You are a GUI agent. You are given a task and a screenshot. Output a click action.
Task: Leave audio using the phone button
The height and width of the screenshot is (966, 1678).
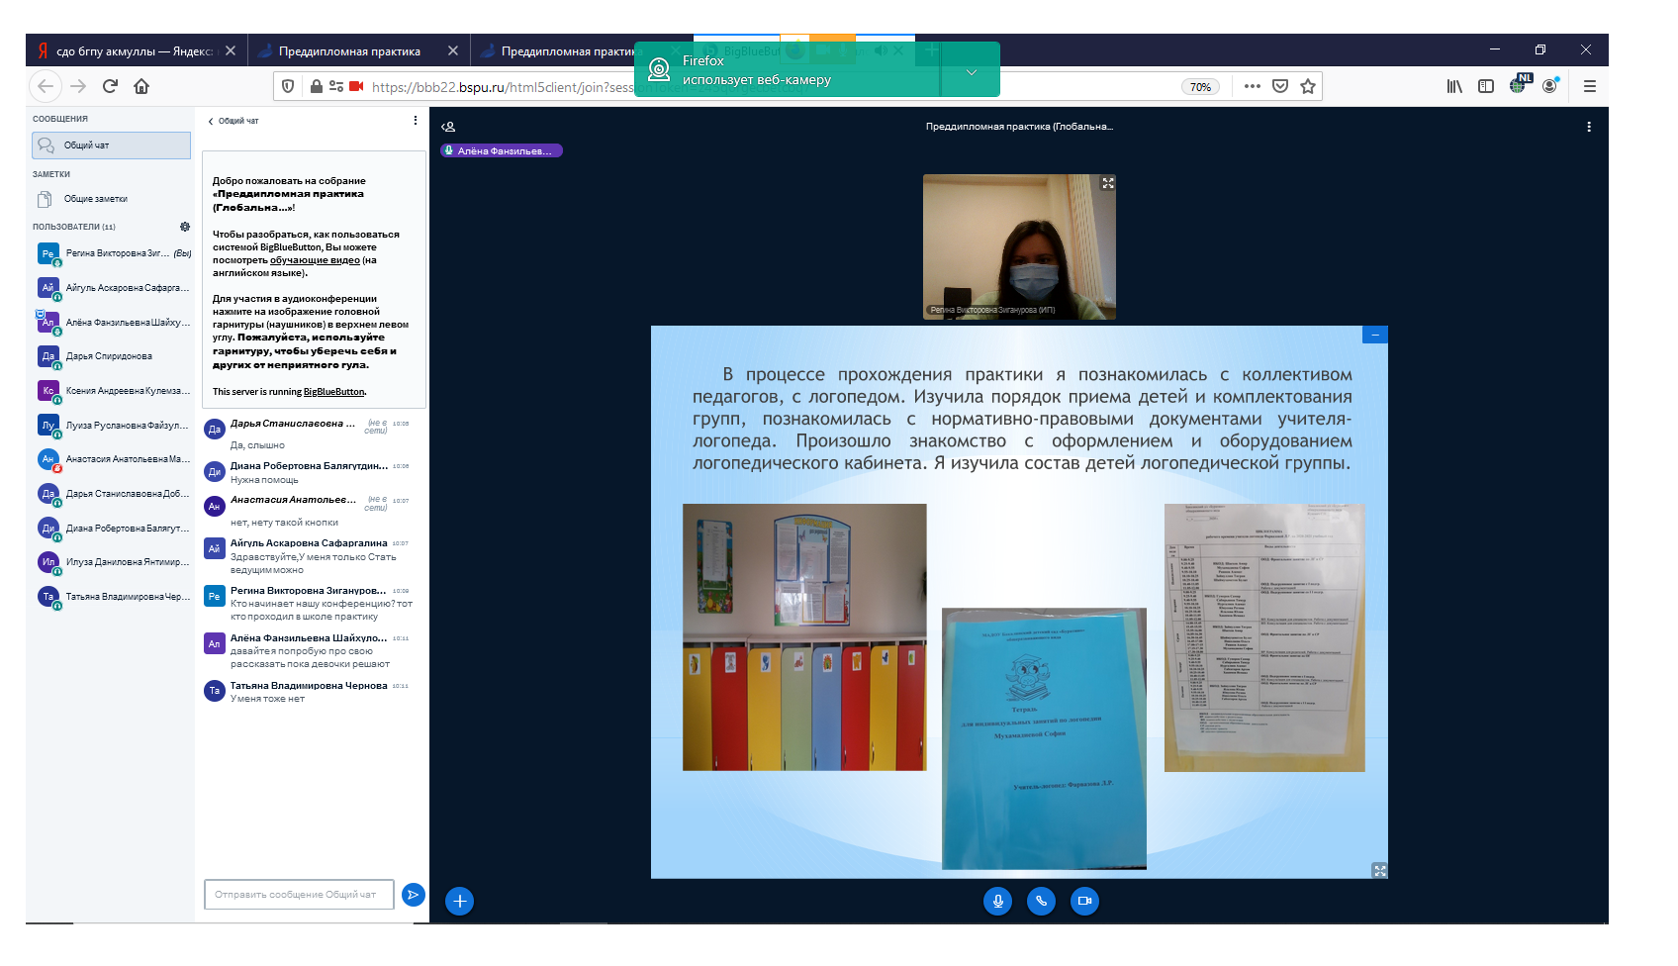(1041, 902)
